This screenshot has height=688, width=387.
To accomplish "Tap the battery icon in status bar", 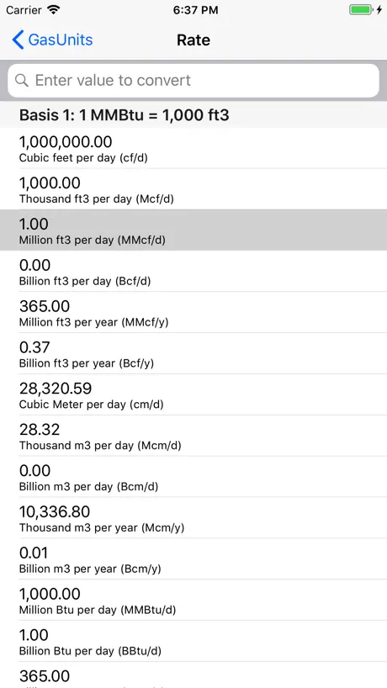I will tap(361, 9).
